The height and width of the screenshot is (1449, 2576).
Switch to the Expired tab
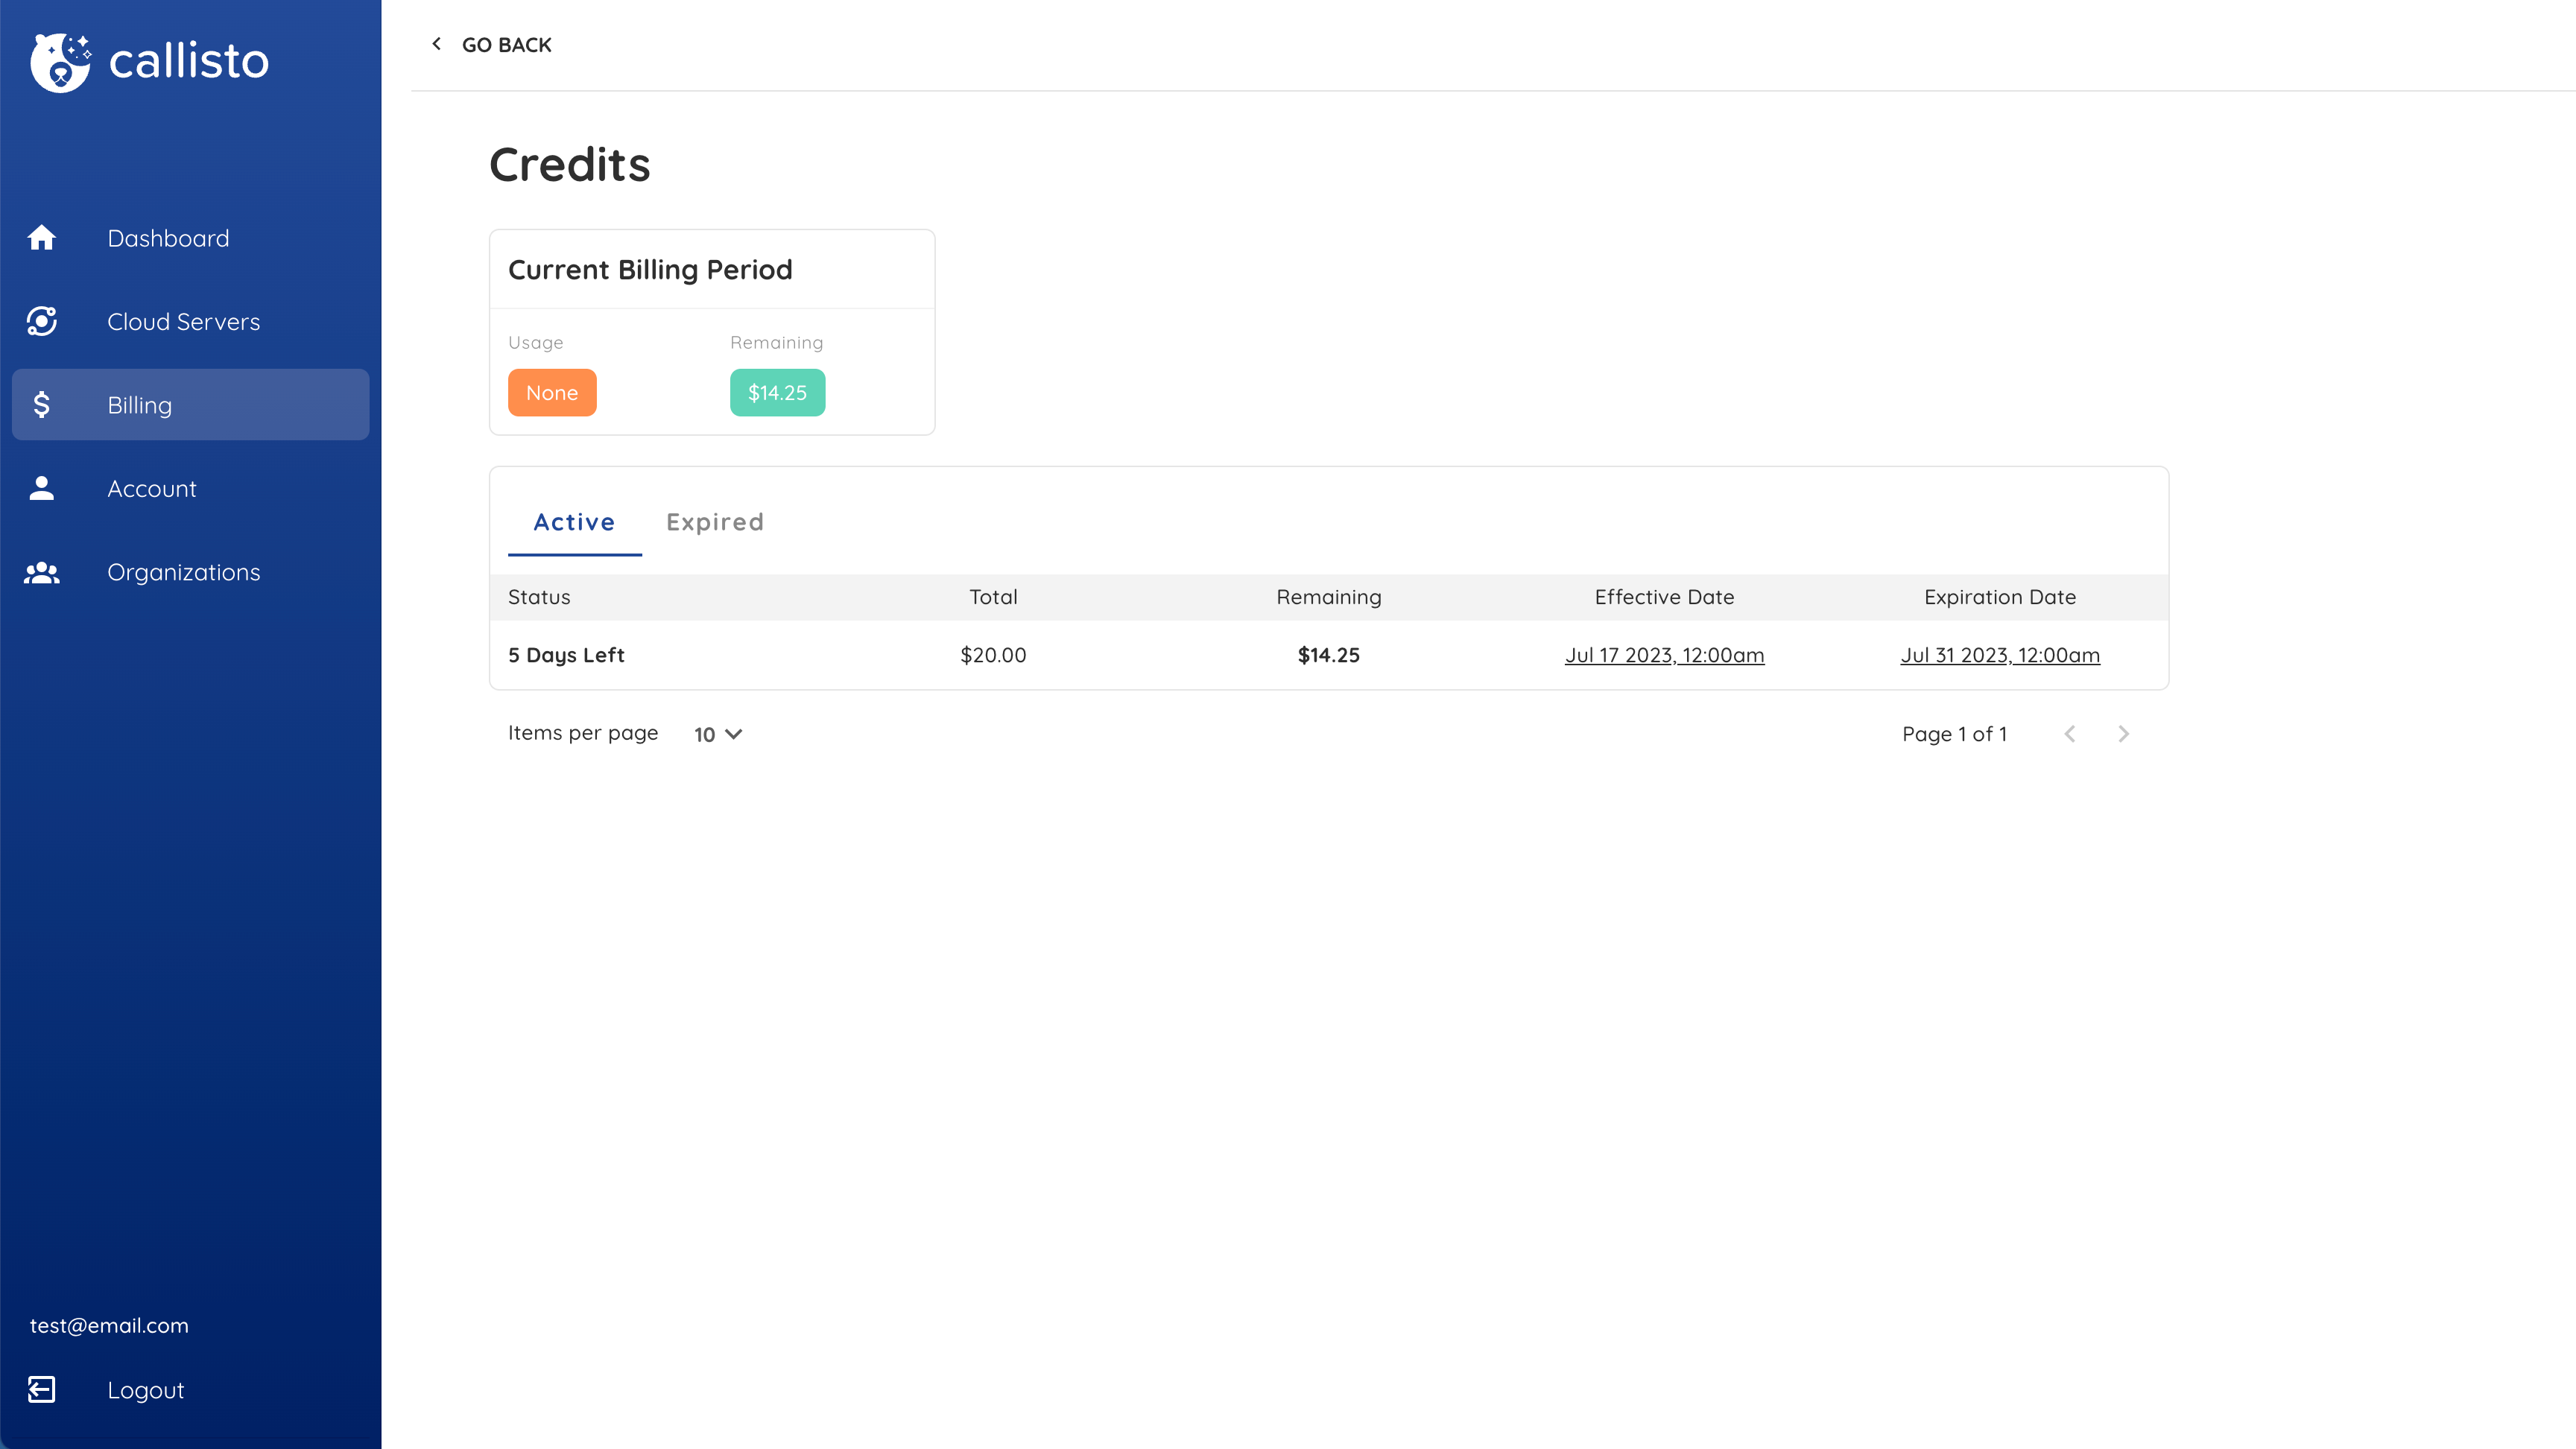714,522
